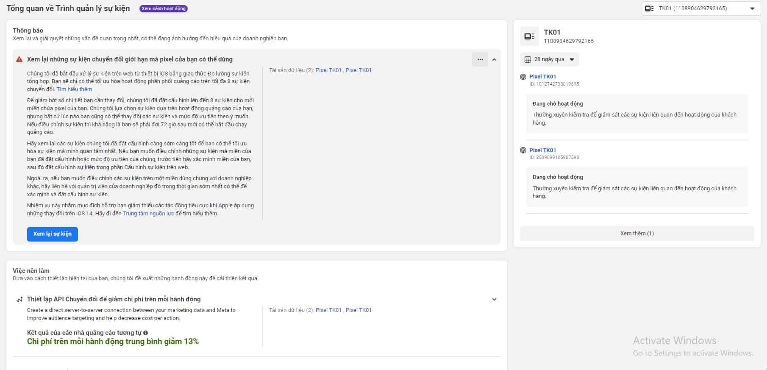Click the pixel icon for ID 1012742733019695
The height and width of the screenshot is (370, 767).
(523, 77)
